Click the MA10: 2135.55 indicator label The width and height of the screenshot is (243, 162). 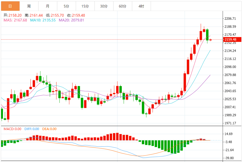[43, 20]
